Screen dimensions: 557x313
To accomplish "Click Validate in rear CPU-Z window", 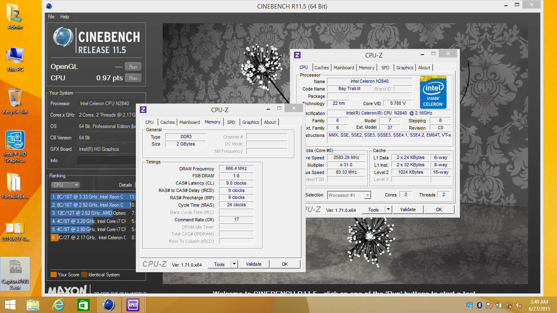I will coord(408,209).
